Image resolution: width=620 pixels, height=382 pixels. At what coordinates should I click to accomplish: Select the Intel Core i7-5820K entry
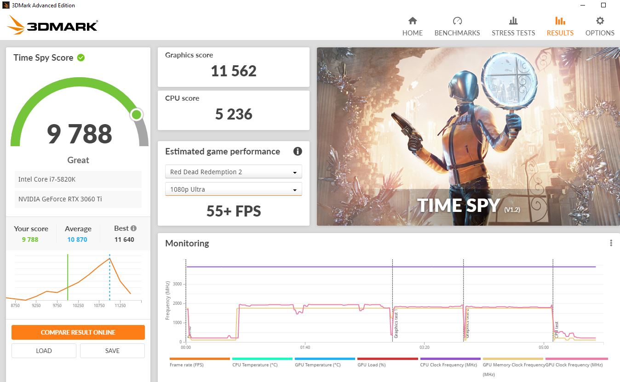78,179
